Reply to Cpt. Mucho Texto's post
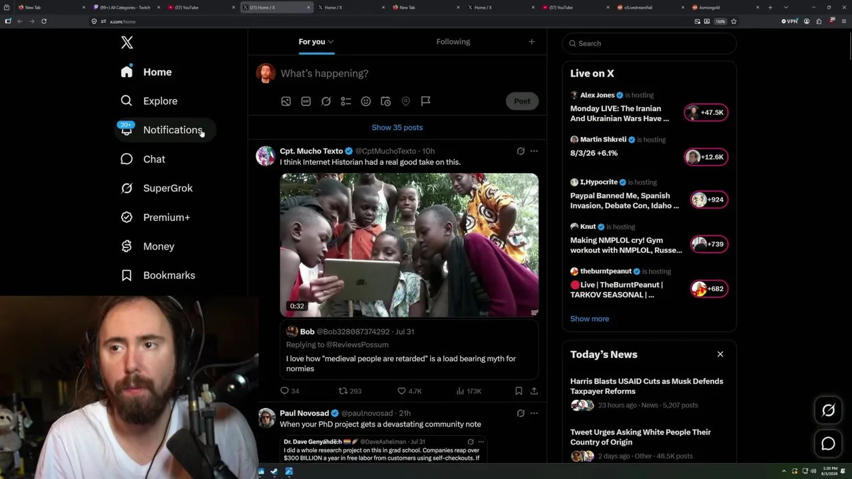 (290, 391)
